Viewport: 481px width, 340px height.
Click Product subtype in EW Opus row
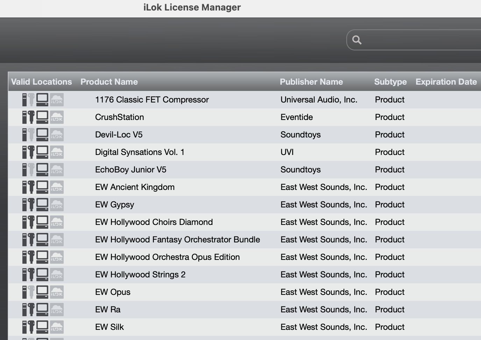point(390,292)
